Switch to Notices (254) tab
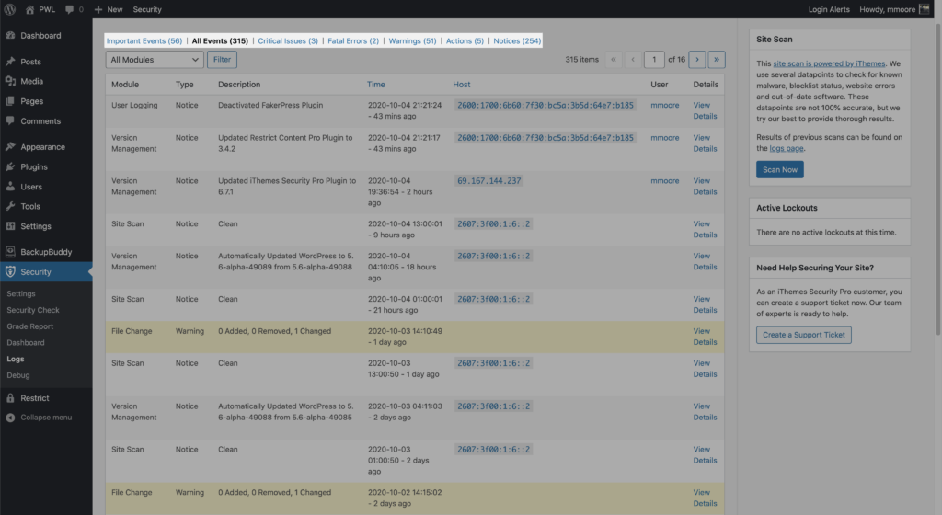942x515 pixels. (517, 40)
